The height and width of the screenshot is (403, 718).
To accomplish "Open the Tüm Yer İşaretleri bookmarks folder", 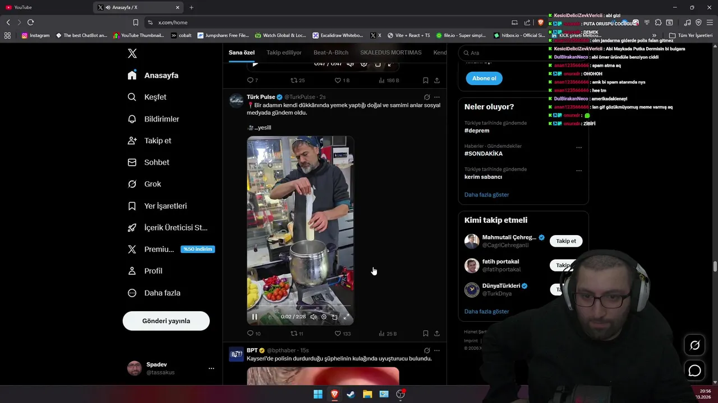I will tap(691, 35).
